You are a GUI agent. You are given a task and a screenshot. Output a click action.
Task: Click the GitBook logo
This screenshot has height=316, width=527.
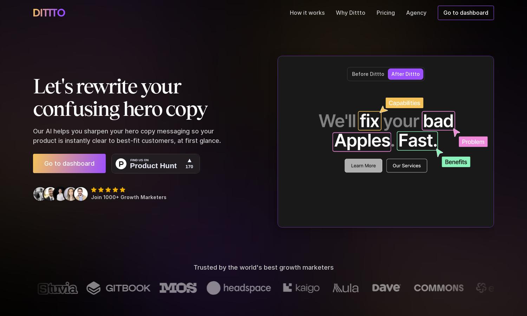click(x=118, y=288)
